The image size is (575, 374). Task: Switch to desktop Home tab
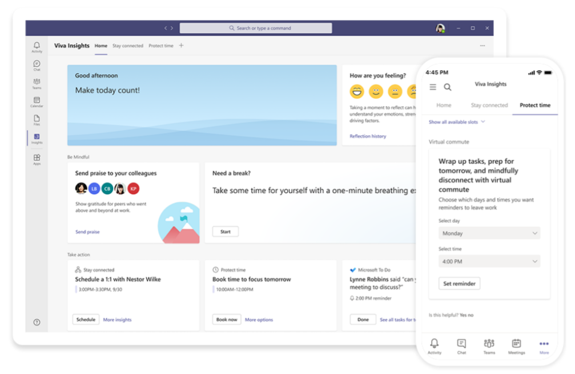click(101, 46)
